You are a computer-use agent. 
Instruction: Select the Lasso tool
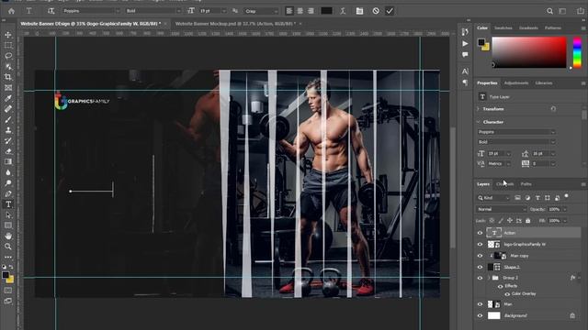click(x=8, y=56)
